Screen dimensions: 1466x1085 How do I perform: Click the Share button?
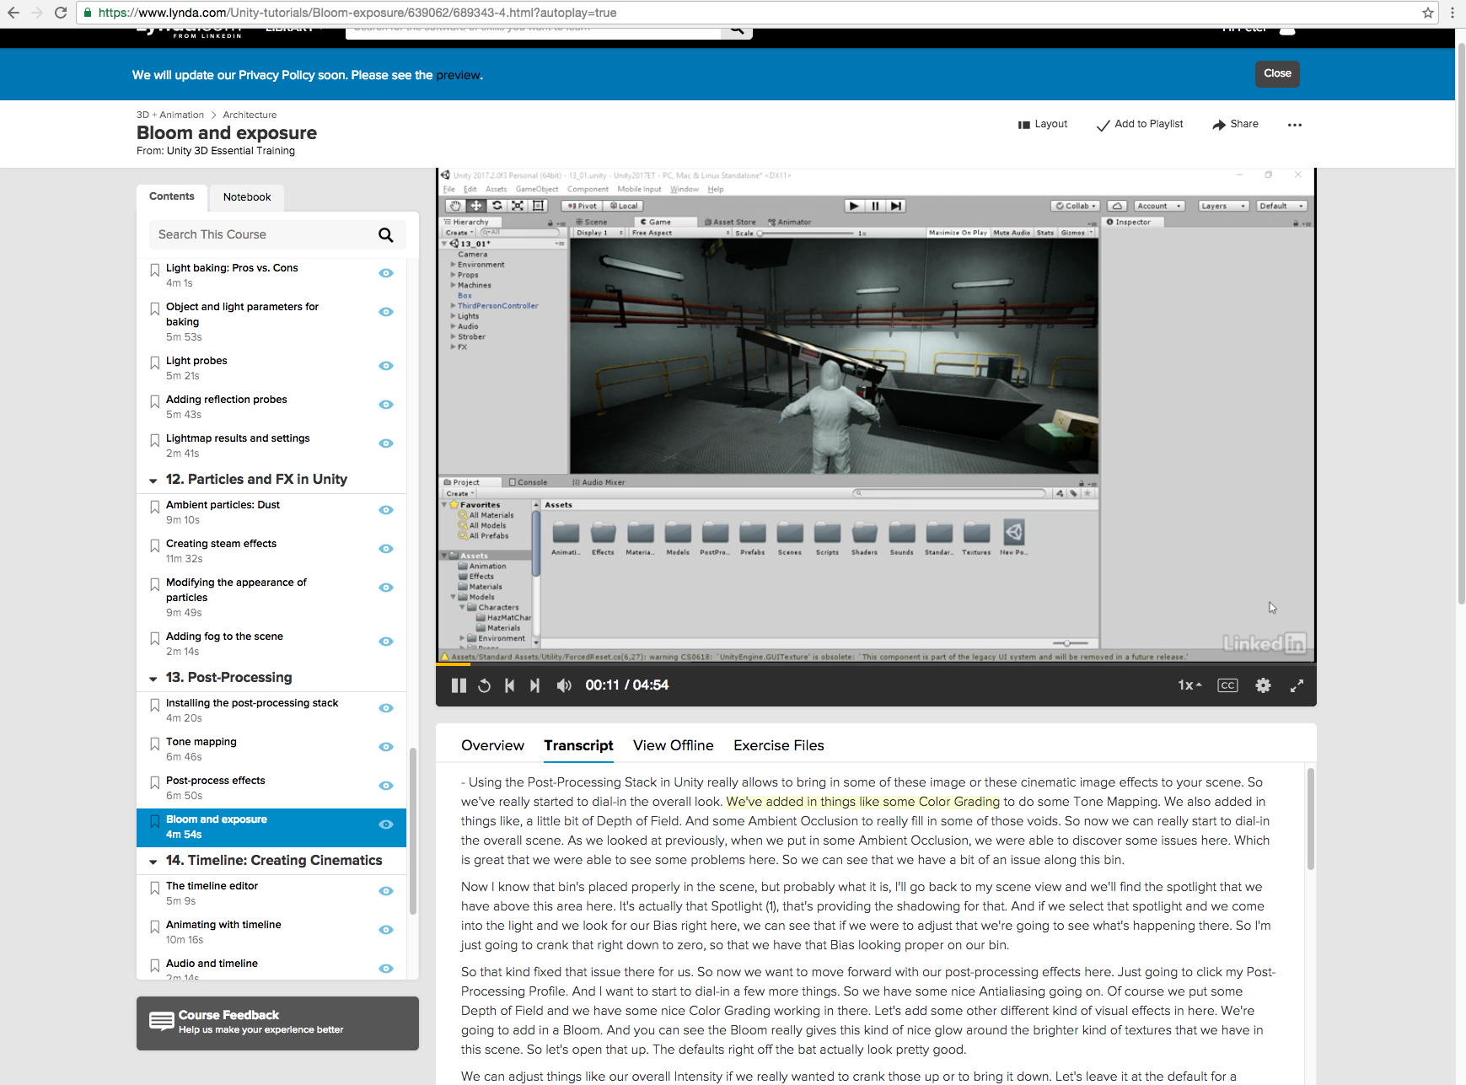coord(1236,124)
